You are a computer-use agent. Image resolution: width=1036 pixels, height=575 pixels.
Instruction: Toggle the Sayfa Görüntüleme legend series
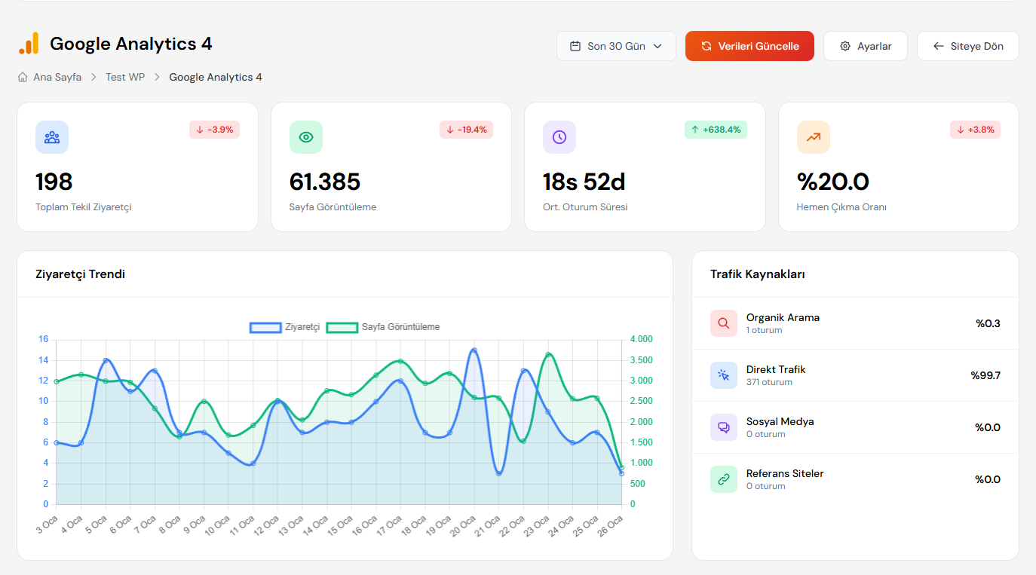pos(383,327)
